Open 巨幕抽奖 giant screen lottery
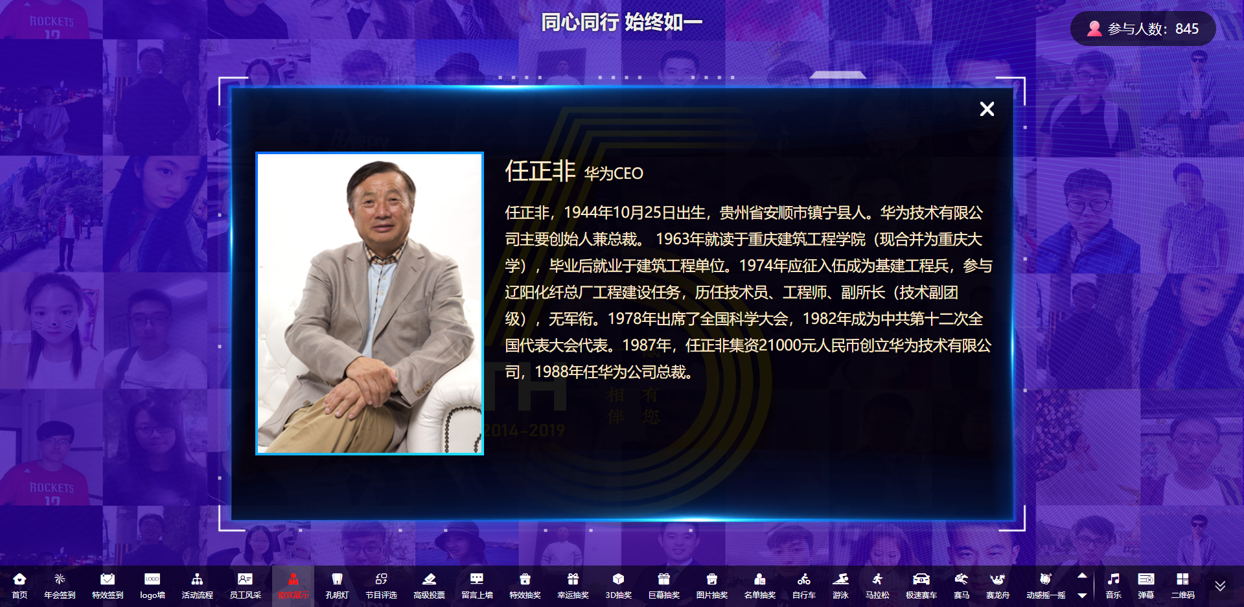 (x=663, y=586)
